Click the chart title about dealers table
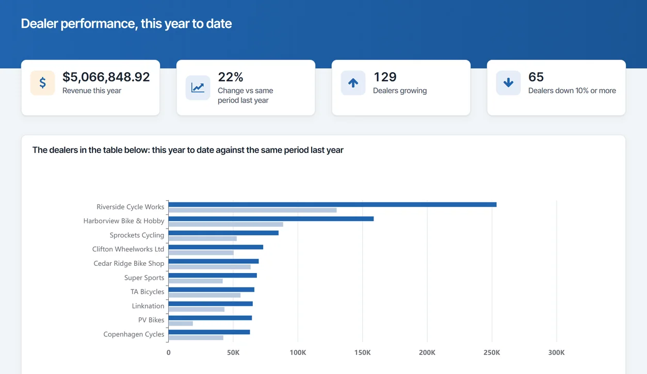647x374 pixels. (x=188, y=150)
